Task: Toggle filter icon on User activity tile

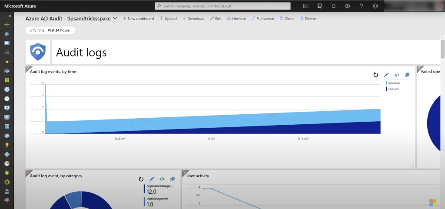Action: [184, 173]
